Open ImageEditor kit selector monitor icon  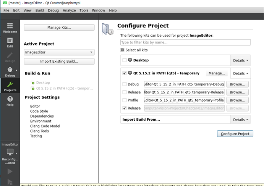(x=10, y=152)
